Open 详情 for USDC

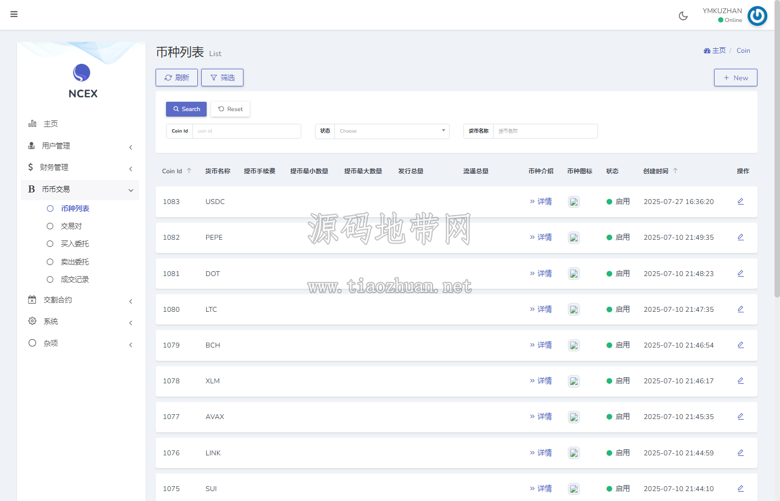541,201
